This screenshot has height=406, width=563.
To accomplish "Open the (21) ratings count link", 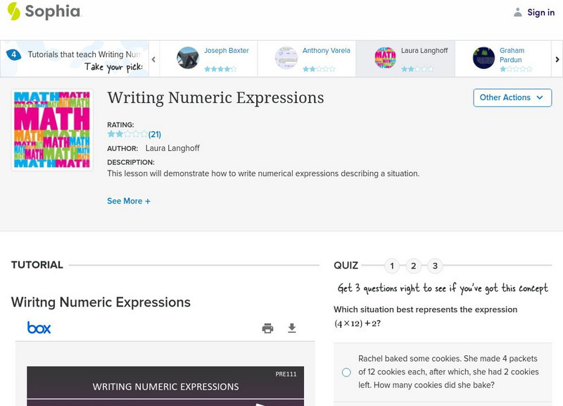I will point(155,135).
